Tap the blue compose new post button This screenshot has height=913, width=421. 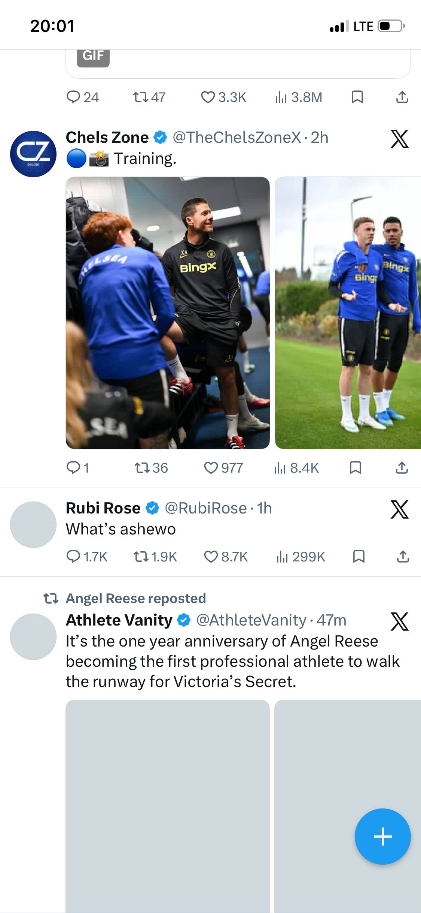tap(382, 837)
